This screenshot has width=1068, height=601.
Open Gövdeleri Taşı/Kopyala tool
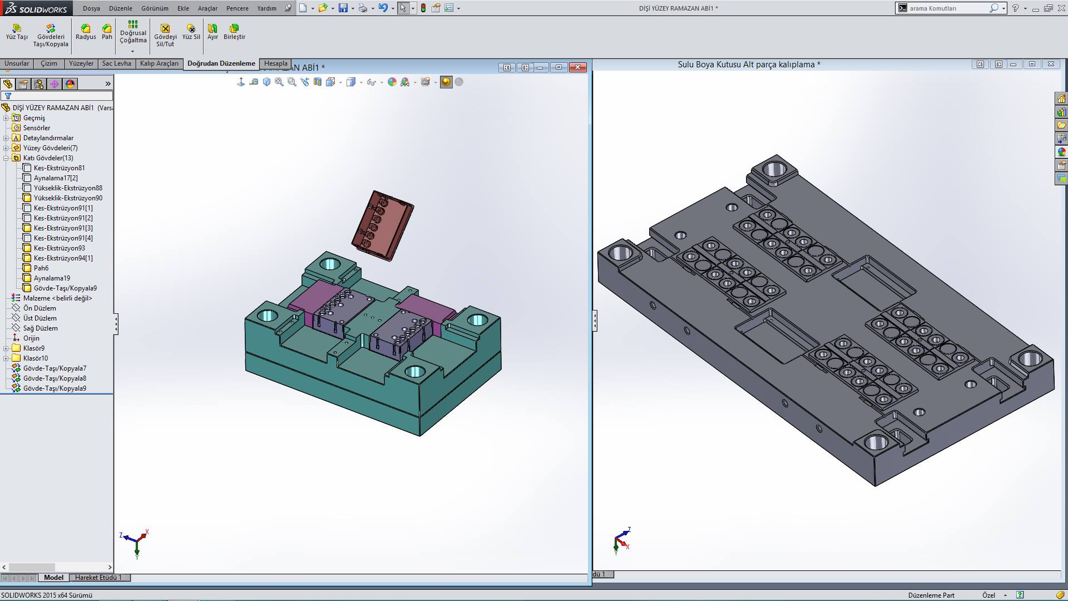point(51,35)
